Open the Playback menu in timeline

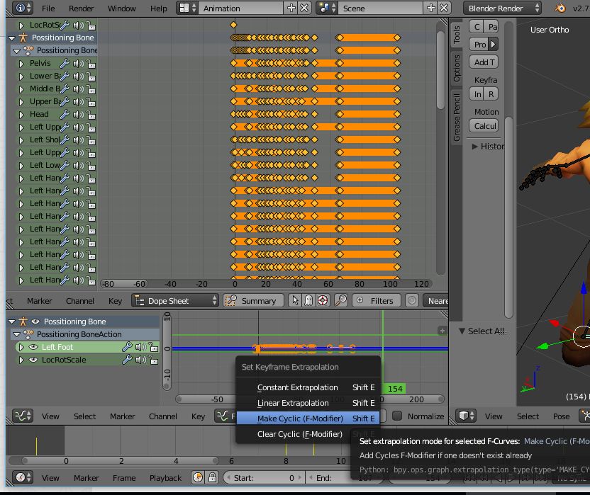tap(165, 478)
